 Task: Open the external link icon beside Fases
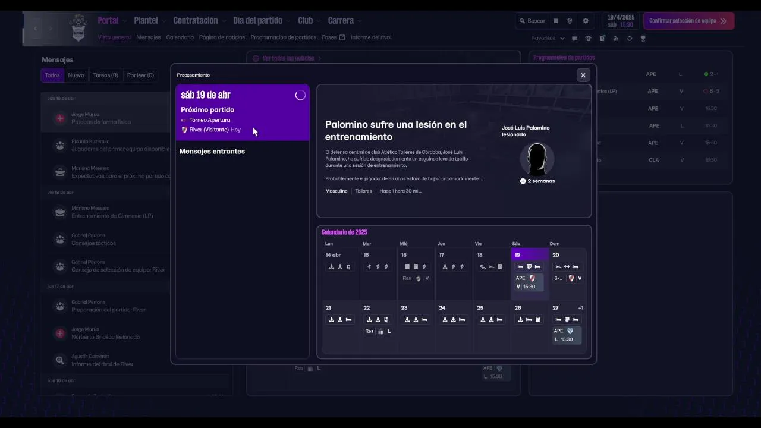pos(342,37)
